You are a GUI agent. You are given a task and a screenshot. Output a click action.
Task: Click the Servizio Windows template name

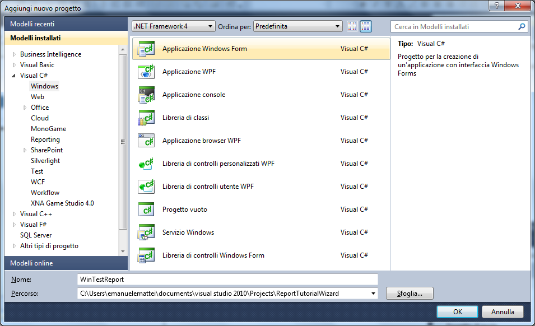pos(188,232)
